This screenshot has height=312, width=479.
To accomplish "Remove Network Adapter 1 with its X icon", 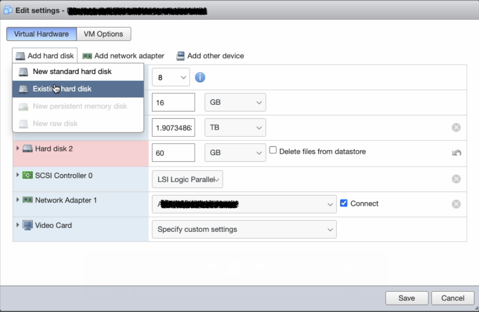I will click(x=456, y=204).
